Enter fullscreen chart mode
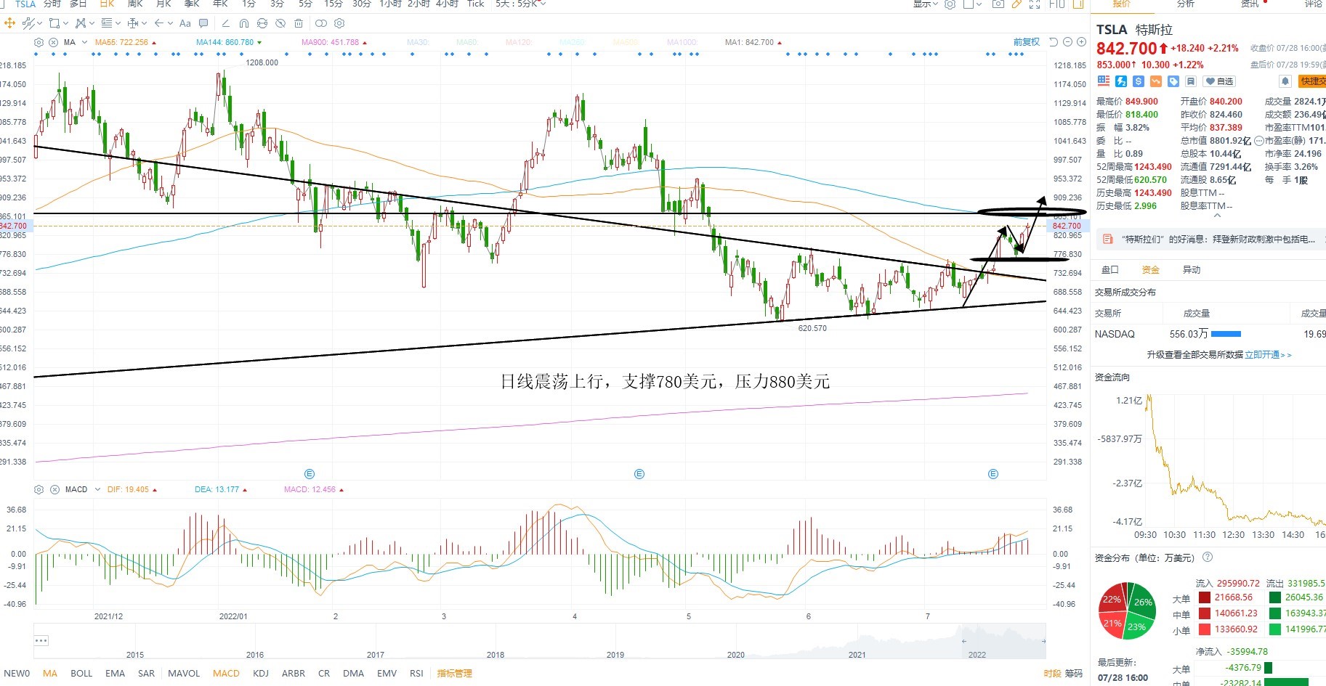The height and width of the screenshot is (686, 1326). point(1035,4)
